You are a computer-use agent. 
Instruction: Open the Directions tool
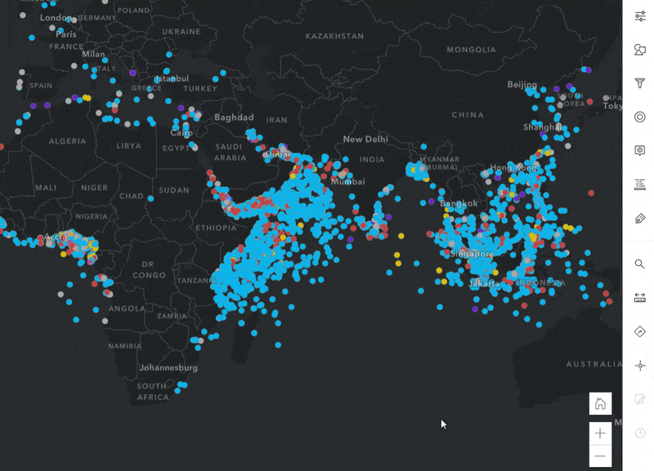(x=640, y=332)
